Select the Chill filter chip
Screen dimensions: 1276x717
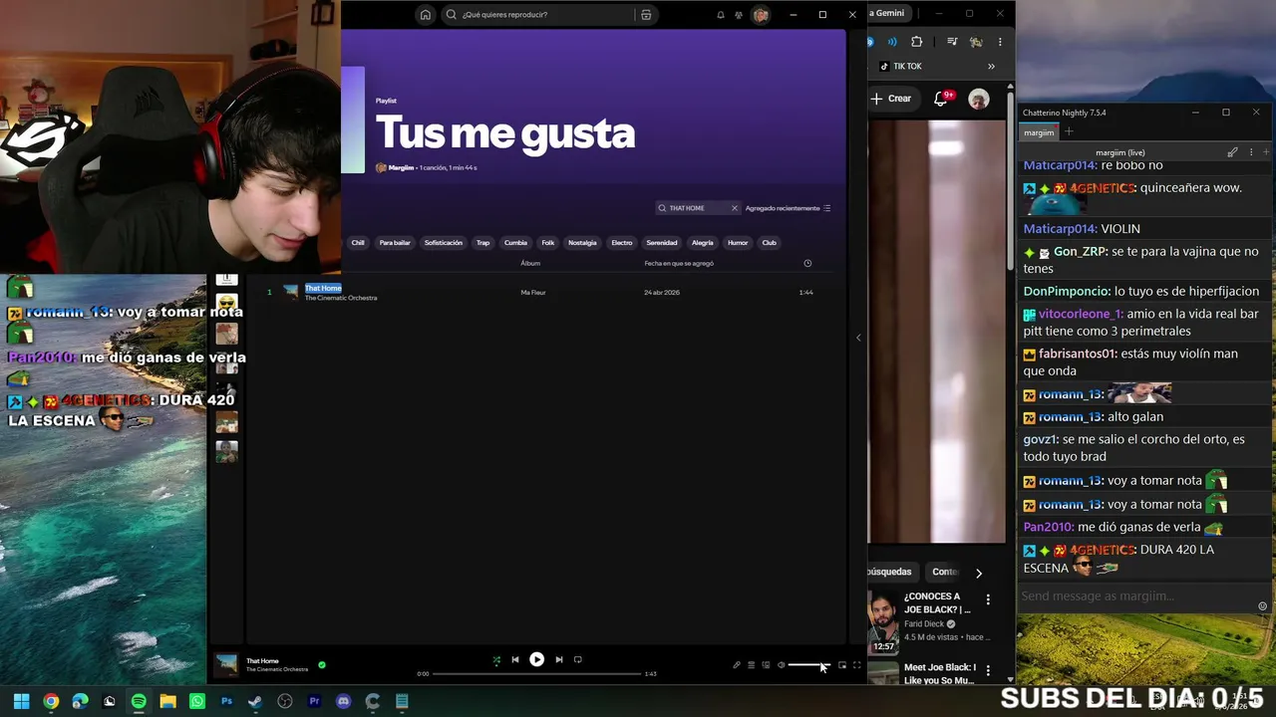click(x=358, y=243)
